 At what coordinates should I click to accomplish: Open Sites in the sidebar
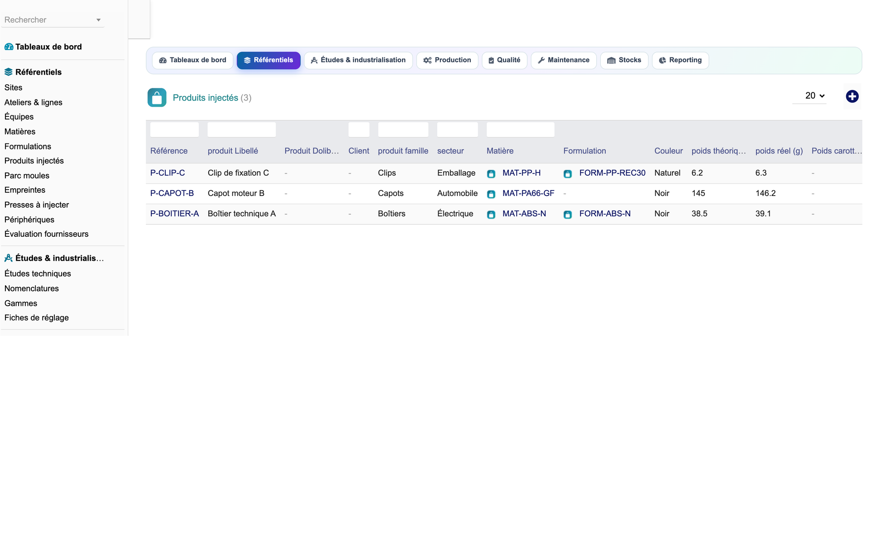(14, 87)
